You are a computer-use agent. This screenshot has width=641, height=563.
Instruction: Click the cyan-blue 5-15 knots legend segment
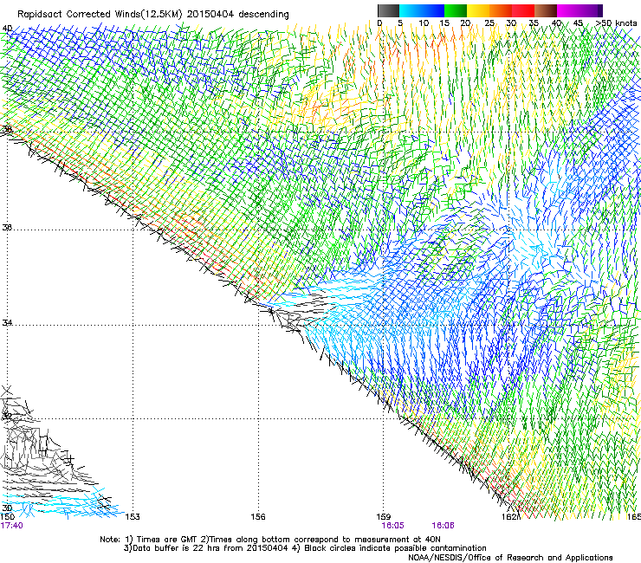(422, 10)
